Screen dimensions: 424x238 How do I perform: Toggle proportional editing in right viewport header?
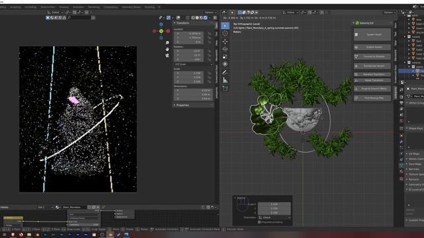[x=322, y=13]
